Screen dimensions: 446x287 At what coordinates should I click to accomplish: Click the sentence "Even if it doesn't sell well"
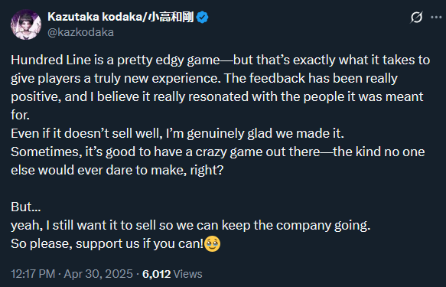(x=177, y=133)
